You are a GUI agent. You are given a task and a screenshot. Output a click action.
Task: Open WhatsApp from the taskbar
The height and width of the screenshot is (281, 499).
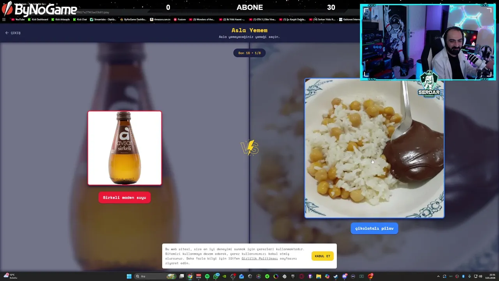pos(216,276)
